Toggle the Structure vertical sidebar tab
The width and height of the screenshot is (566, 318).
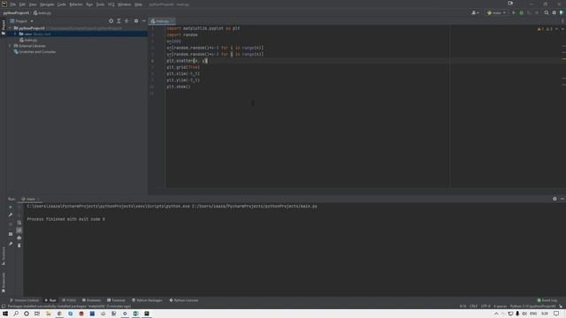(4, 256)
